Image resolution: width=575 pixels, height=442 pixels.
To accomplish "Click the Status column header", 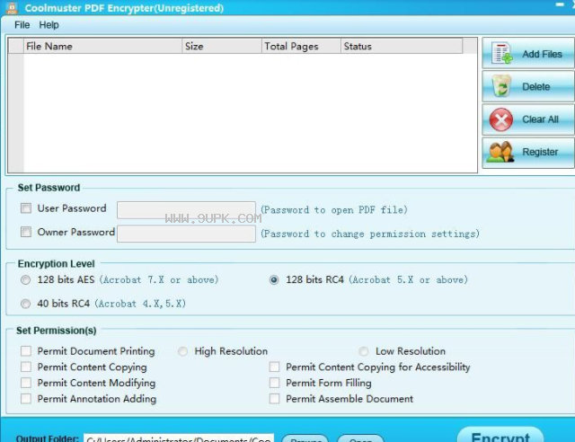I will (x=402, y=46).
